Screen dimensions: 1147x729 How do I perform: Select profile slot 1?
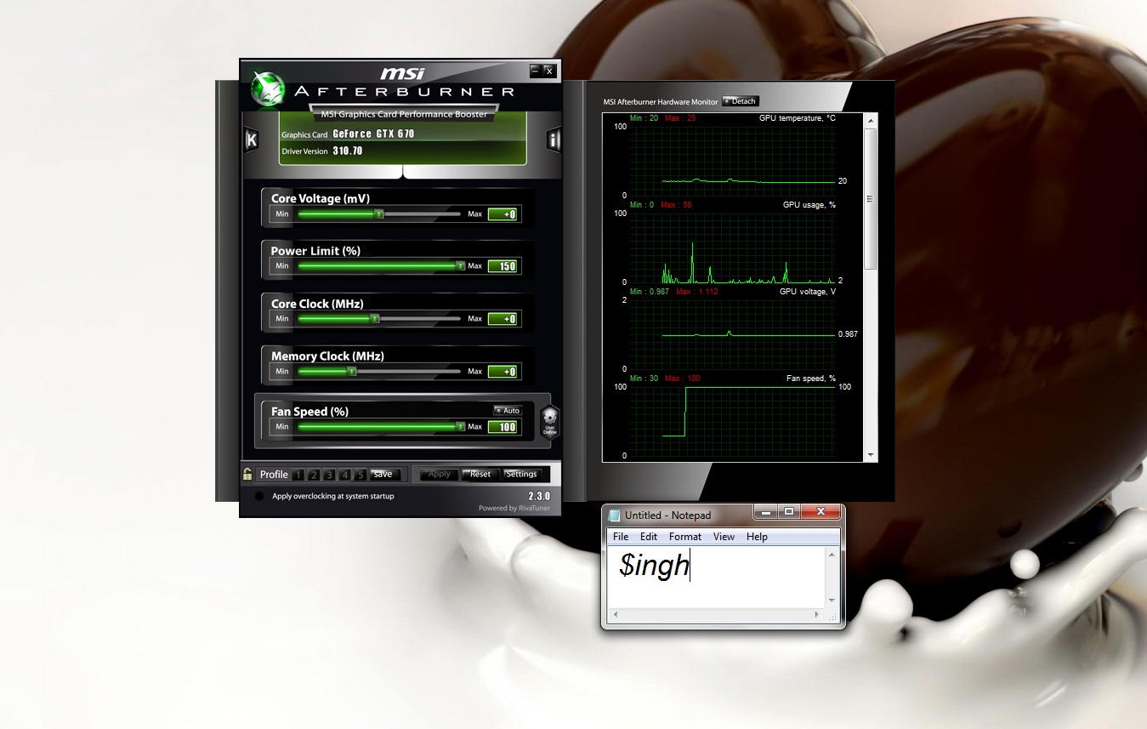click(x=298, y=475)
